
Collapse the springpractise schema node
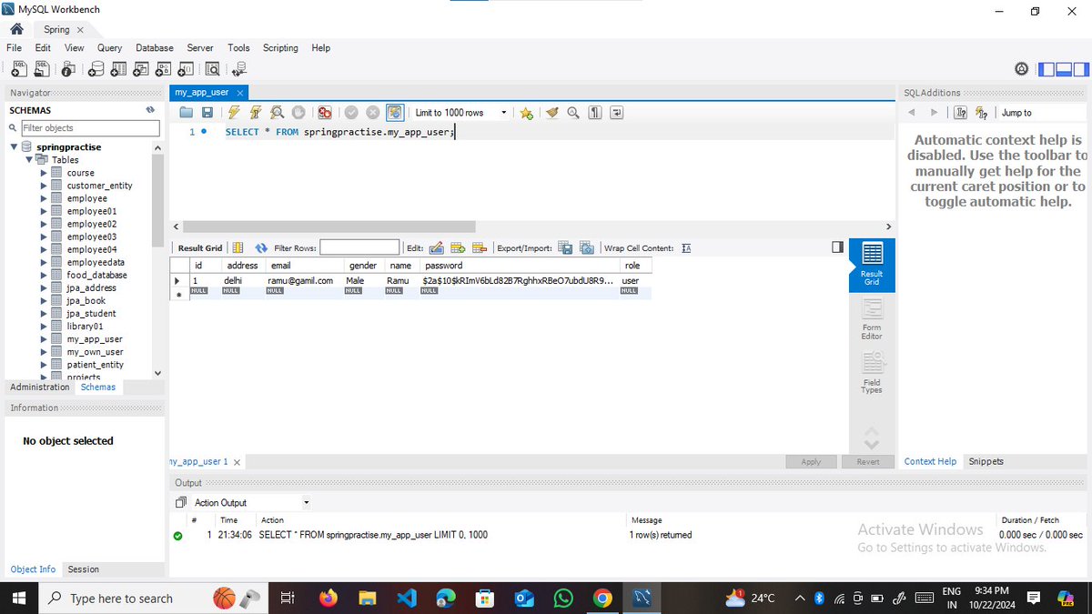tap(14, 146)
